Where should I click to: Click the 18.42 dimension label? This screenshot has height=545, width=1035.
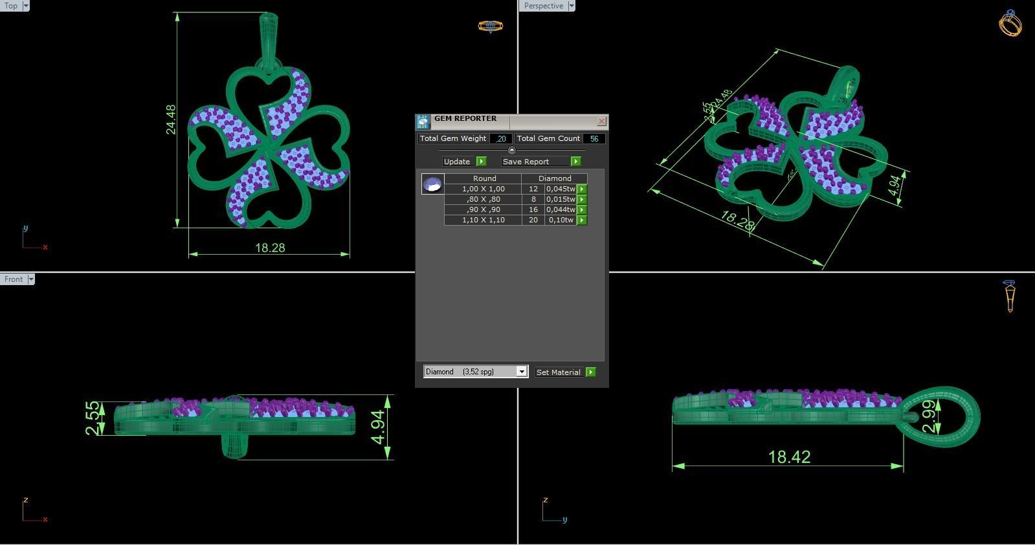click(x=789, y=457)
